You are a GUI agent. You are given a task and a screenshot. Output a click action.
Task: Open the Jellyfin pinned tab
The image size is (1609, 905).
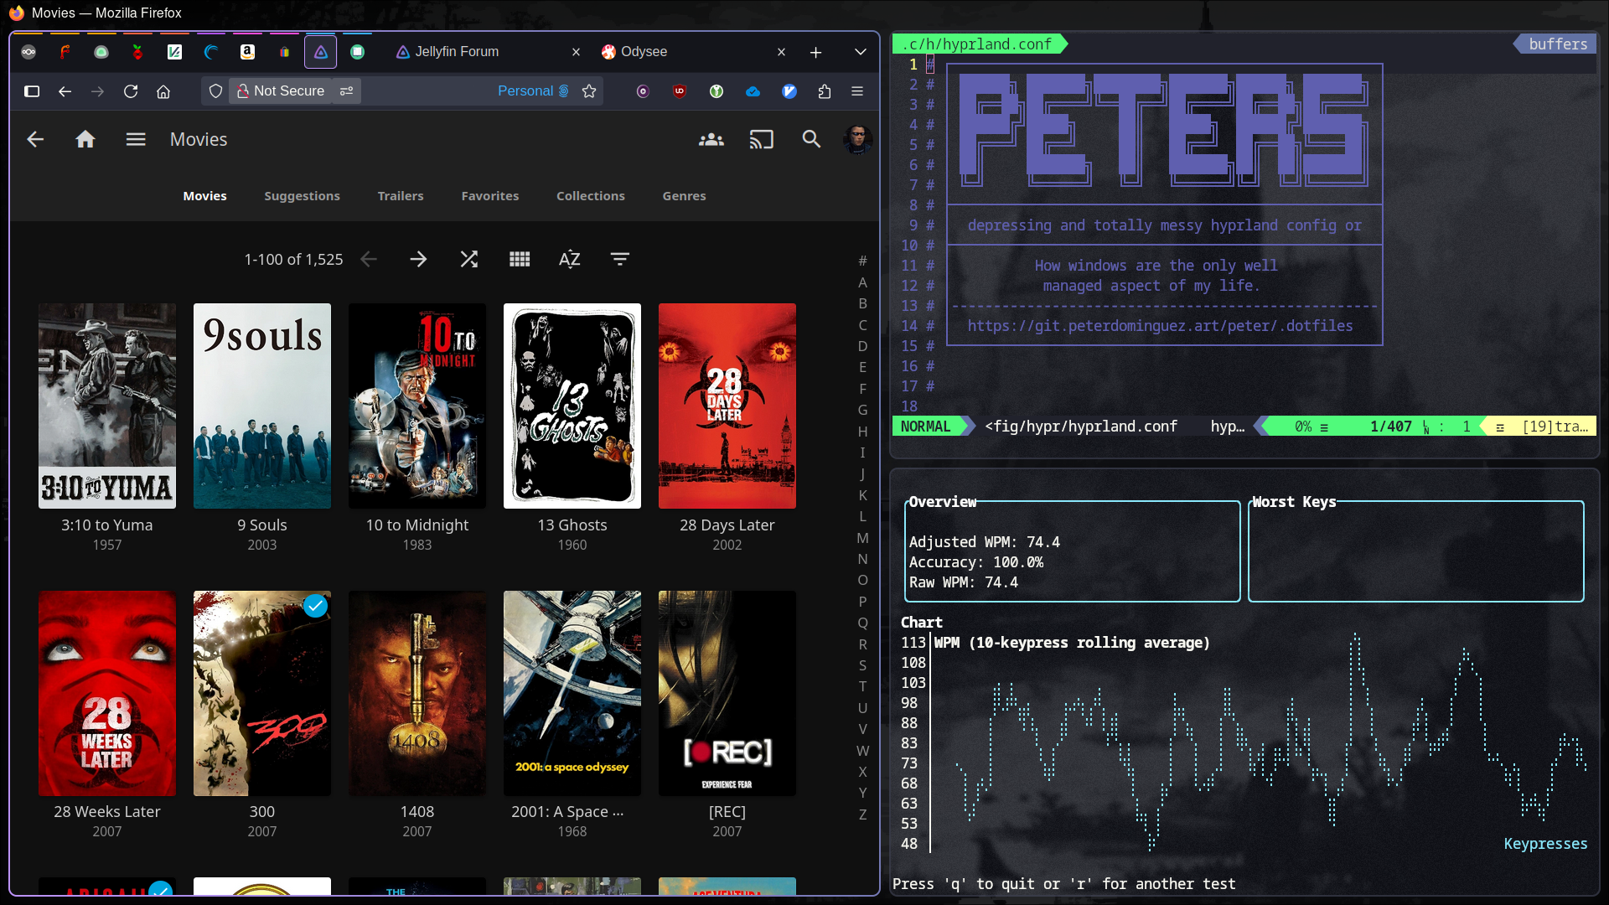321,52
